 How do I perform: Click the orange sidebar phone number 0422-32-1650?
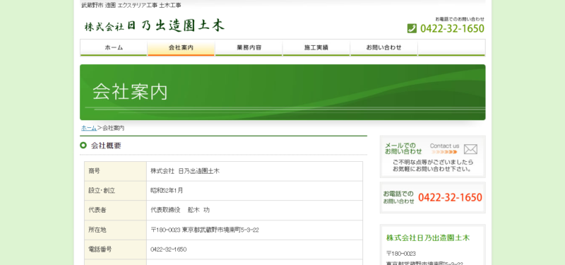(450, 198)
